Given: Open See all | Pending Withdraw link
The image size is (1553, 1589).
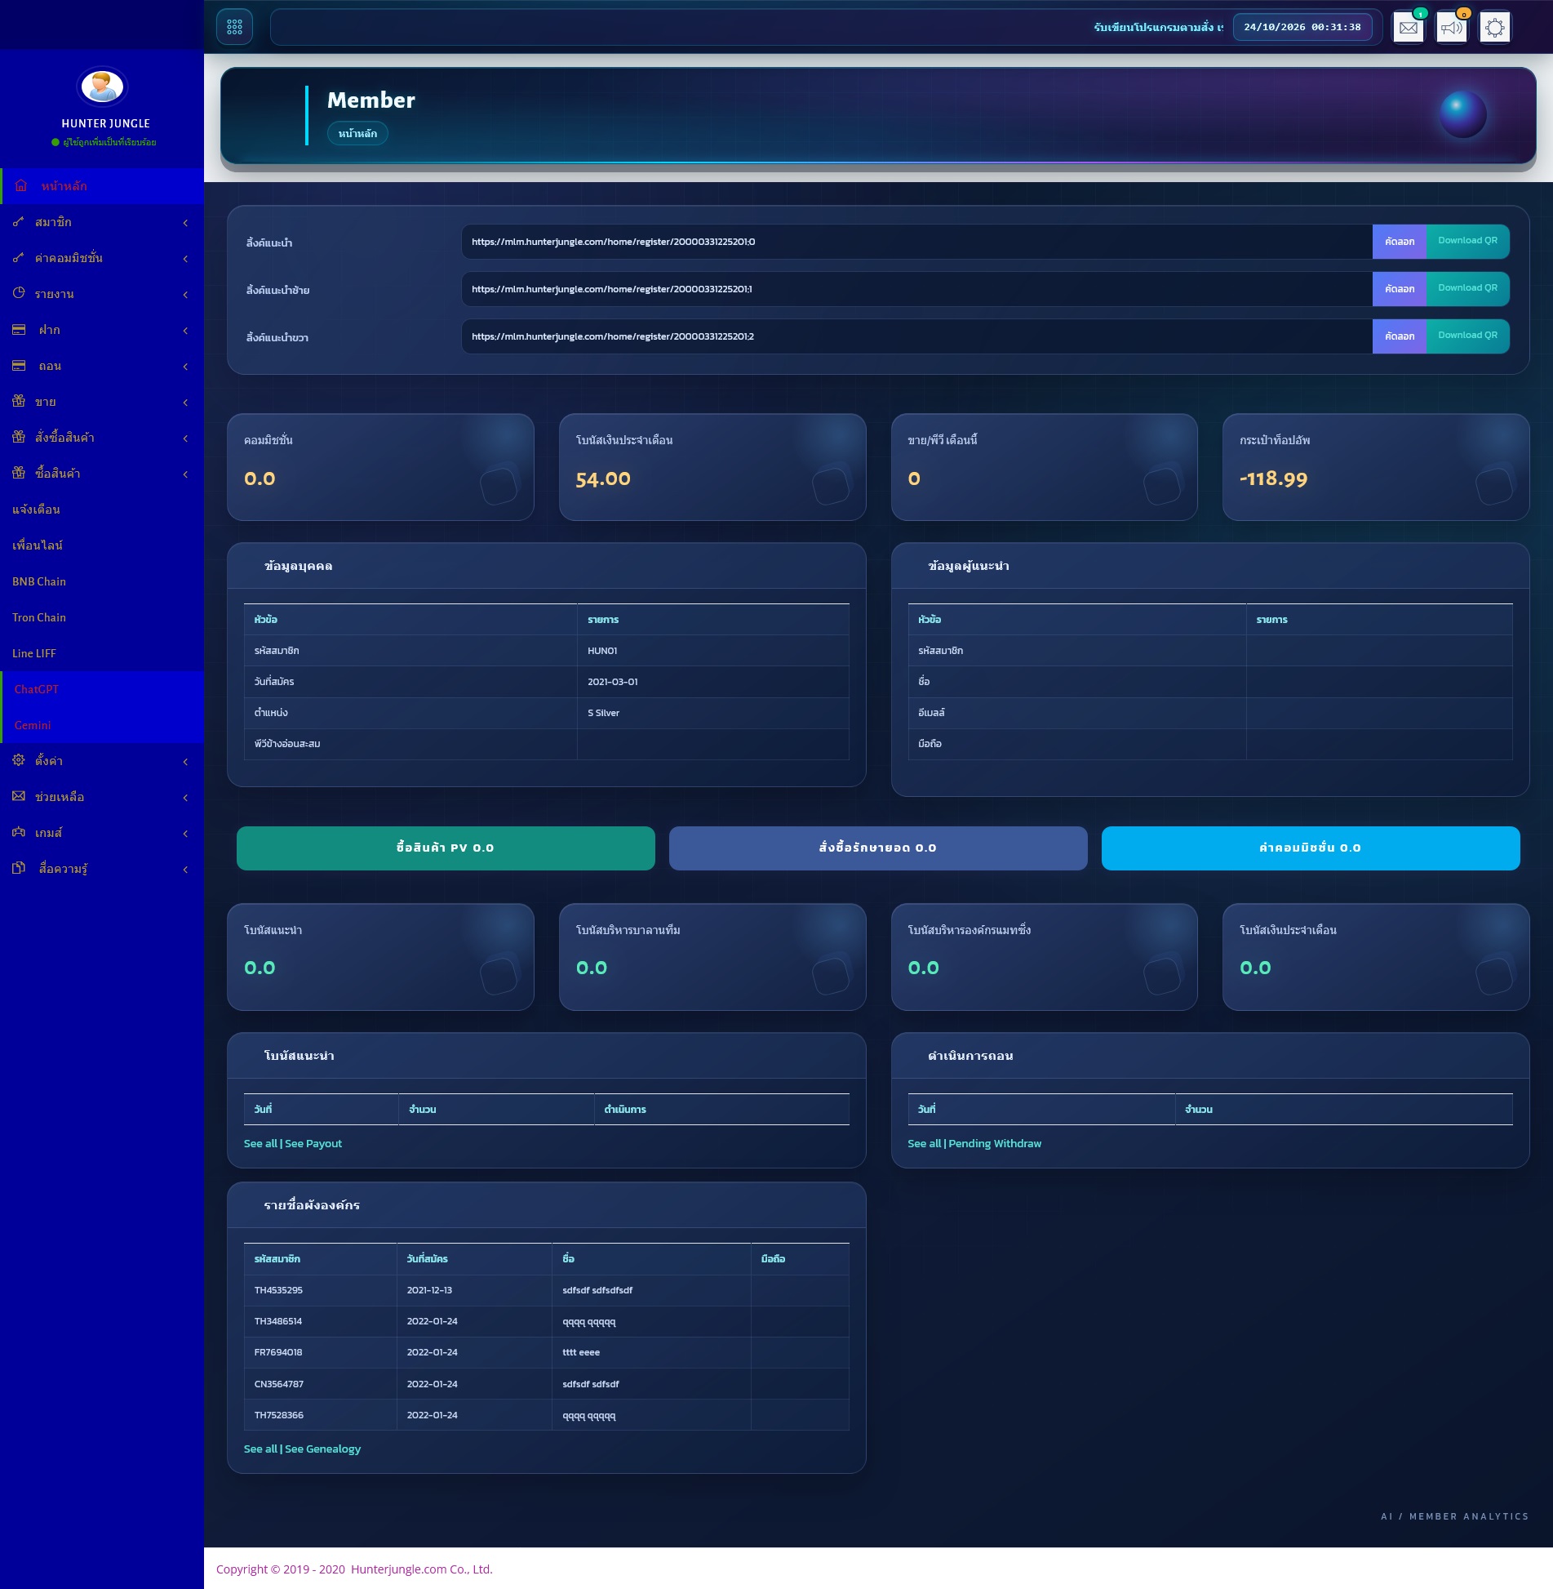Looking at the screenshot, I should pos(974,1143).
